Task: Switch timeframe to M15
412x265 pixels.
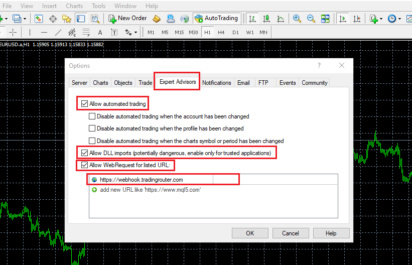Action: (x=179, y=32)
